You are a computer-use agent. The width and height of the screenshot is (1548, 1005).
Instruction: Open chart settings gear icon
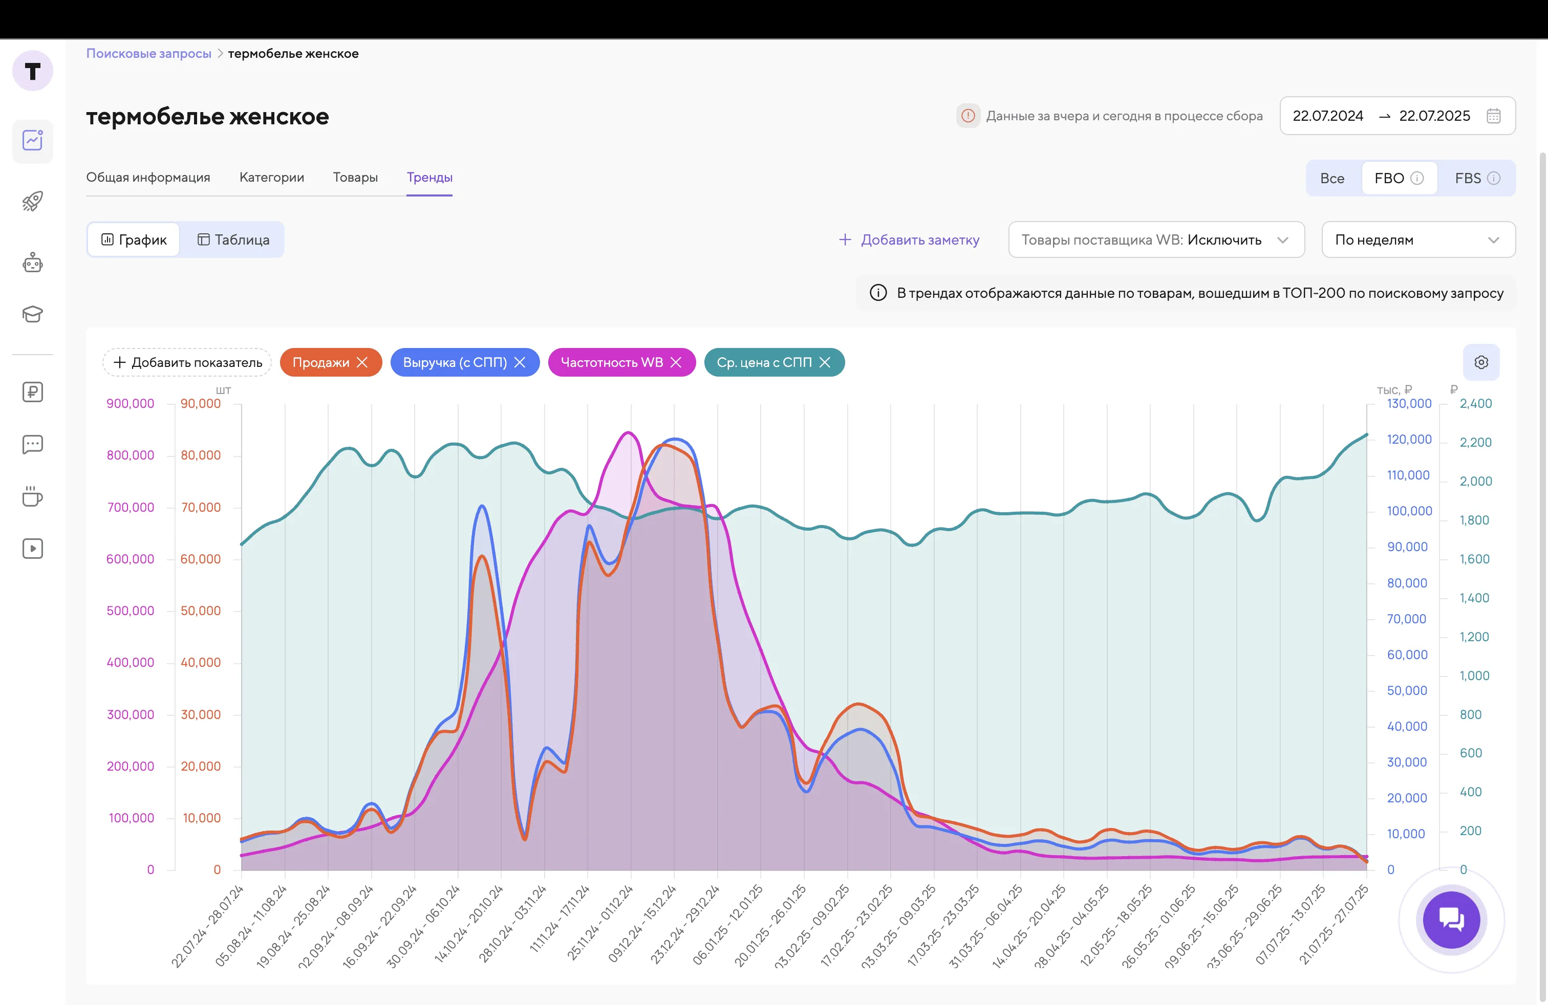1481,362
